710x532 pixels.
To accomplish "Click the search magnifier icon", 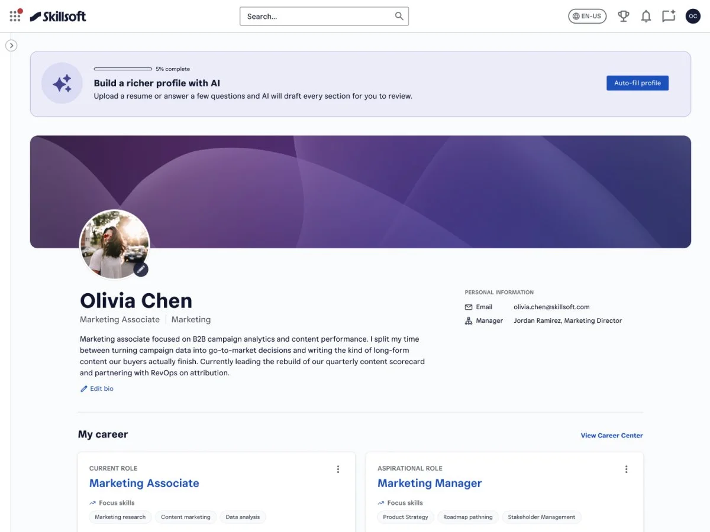I will 399,16.
